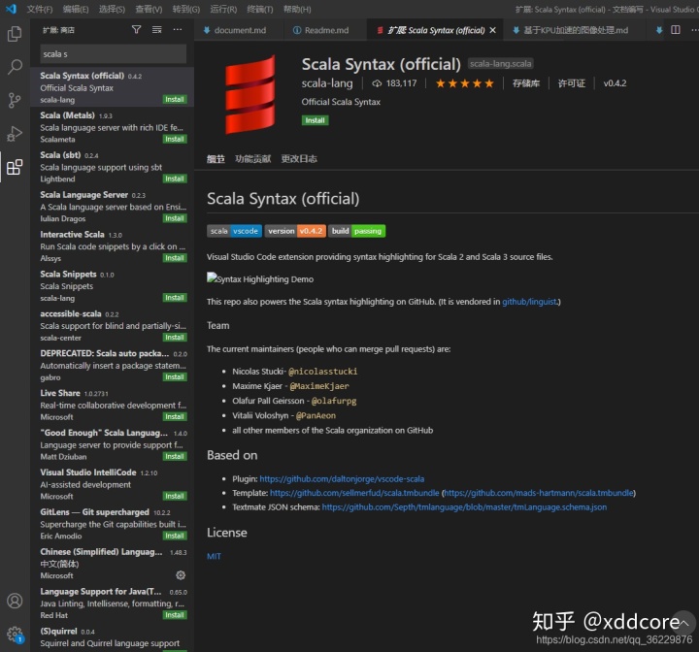This screenshot has height=652, width=699.
Task: Click the extensions search box
Action: click(x=114, y=54)
